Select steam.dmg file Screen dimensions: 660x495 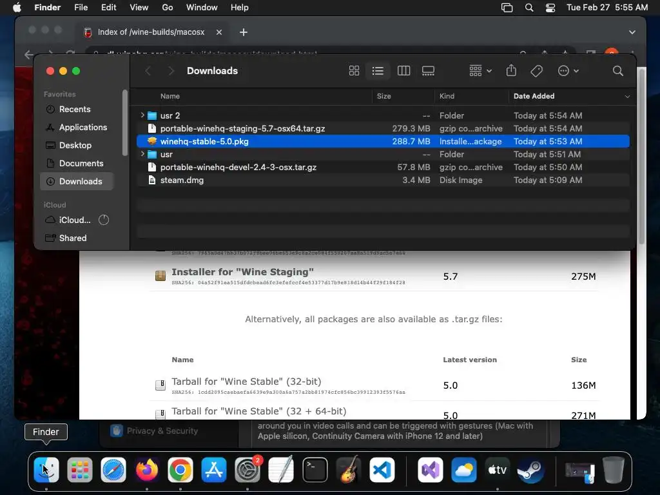tap(383, 180)
